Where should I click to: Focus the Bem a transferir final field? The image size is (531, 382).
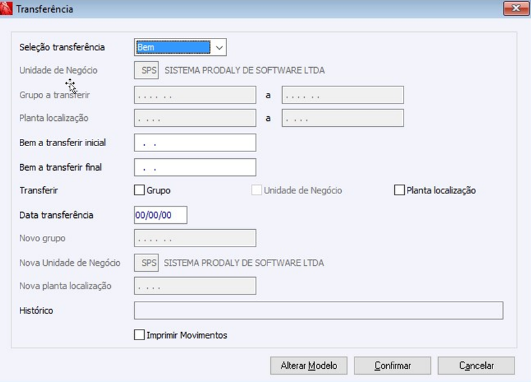point(195,167)
